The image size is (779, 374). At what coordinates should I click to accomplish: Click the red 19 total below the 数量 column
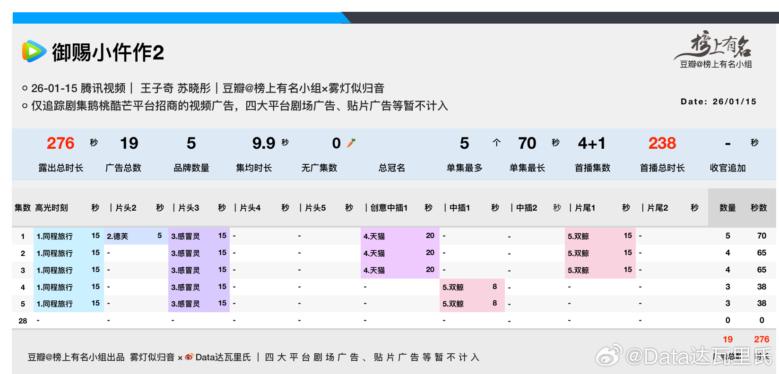click(x=727, y=339)
